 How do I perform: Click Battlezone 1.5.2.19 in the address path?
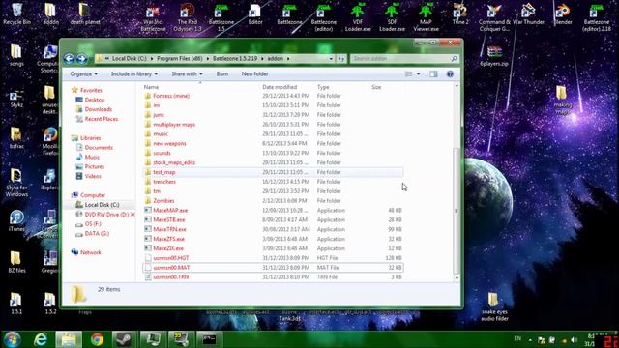point(235,58)
